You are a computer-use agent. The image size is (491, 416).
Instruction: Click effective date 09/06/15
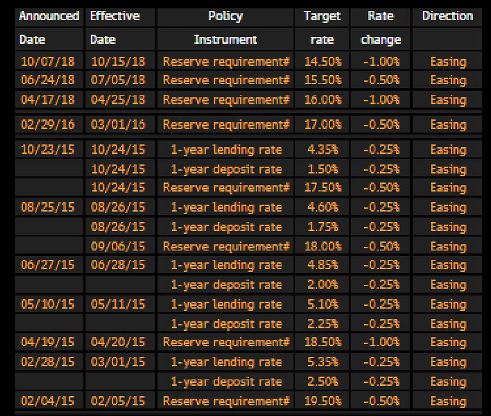tap(118, 247)
